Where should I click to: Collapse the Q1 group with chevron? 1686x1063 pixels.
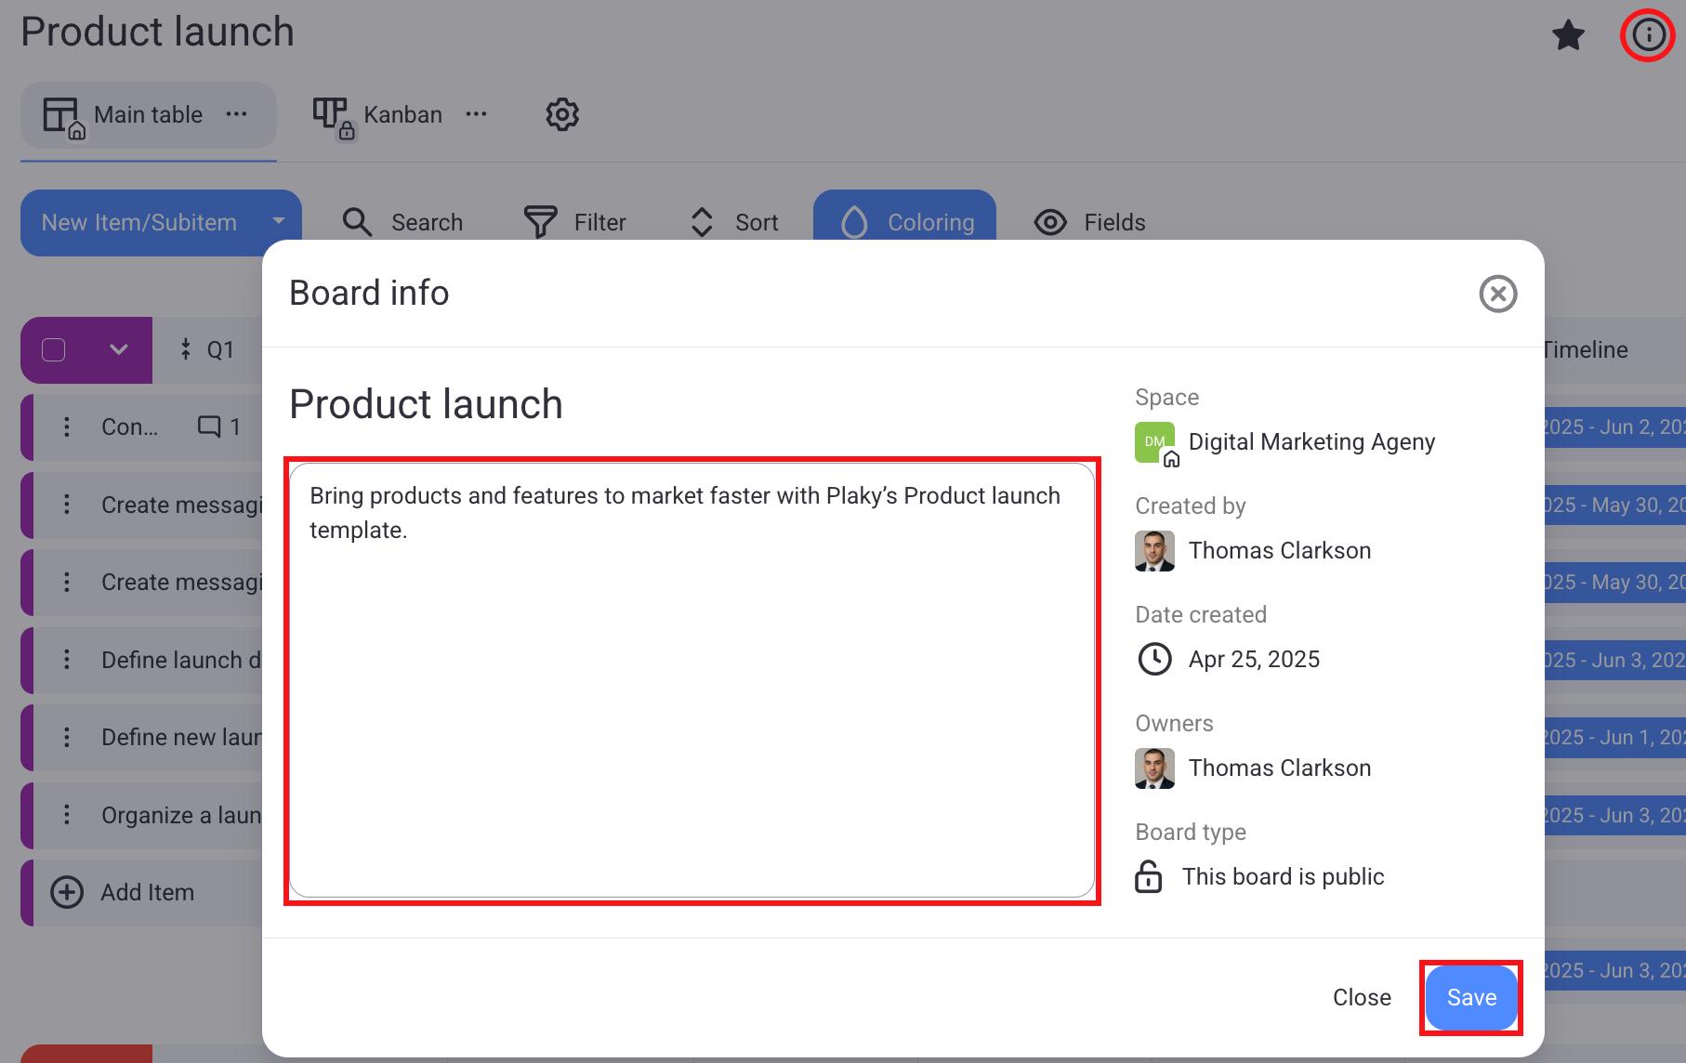[x=118, y=350]
